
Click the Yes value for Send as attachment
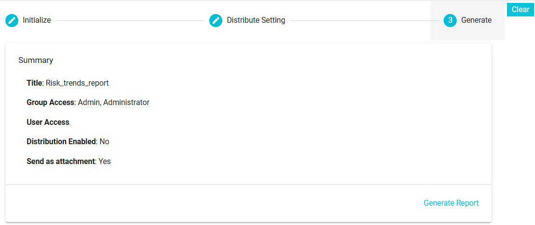tap(105, 162)
